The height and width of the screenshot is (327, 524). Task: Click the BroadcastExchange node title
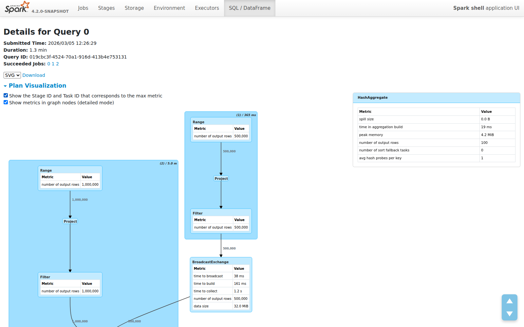coord(210,262)
